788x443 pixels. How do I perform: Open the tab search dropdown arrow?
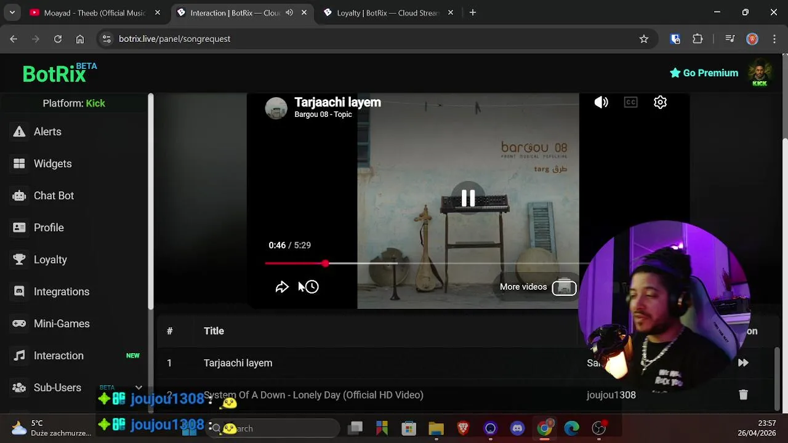click(12, 12)
